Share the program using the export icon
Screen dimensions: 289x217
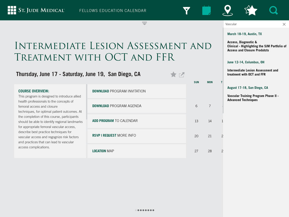[x=182, y=75]
